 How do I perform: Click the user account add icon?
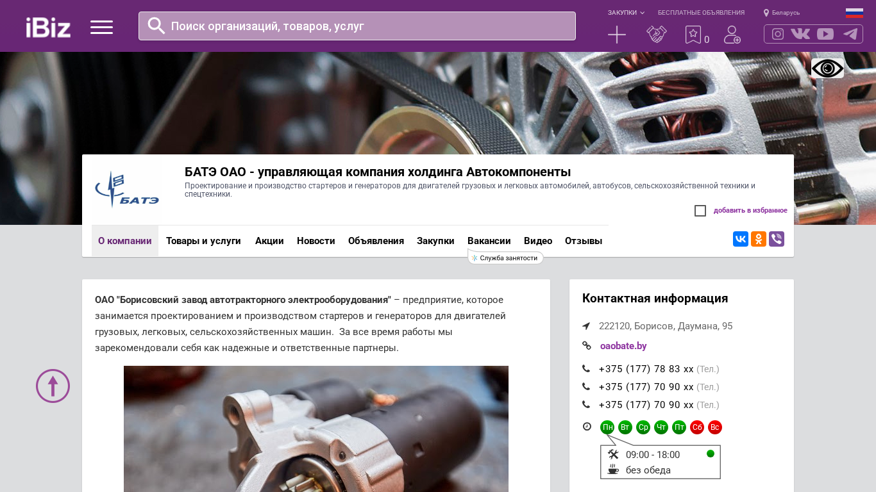click(732, 35)
